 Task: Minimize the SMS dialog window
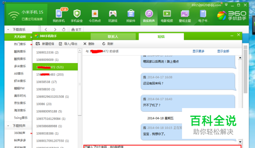coord(232,36)
